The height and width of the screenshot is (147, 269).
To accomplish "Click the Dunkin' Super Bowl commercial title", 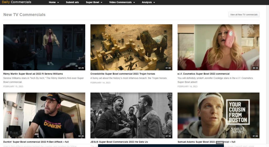I will pos(36,142).
